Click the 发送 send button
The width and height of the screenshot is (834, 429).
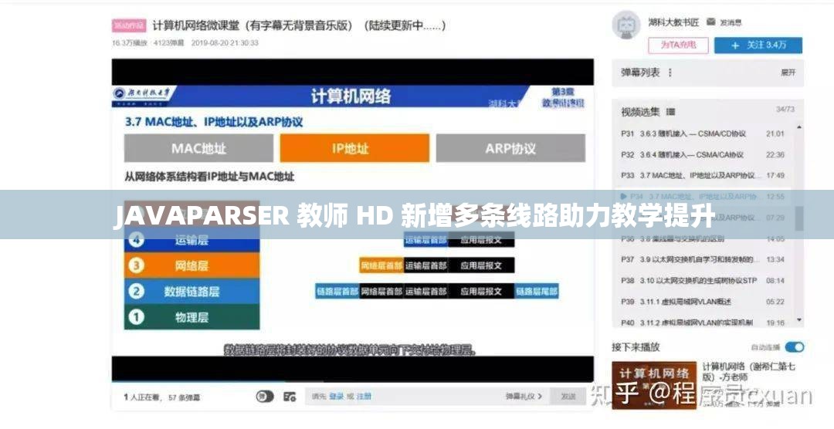[x=568, y=397]
